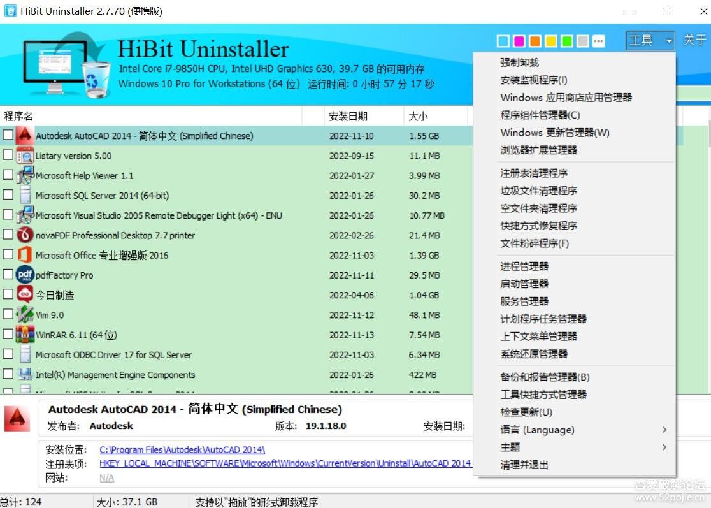The image size is (711, 508).
Task: Open the 关于 about button
Action: click(694, 40)
